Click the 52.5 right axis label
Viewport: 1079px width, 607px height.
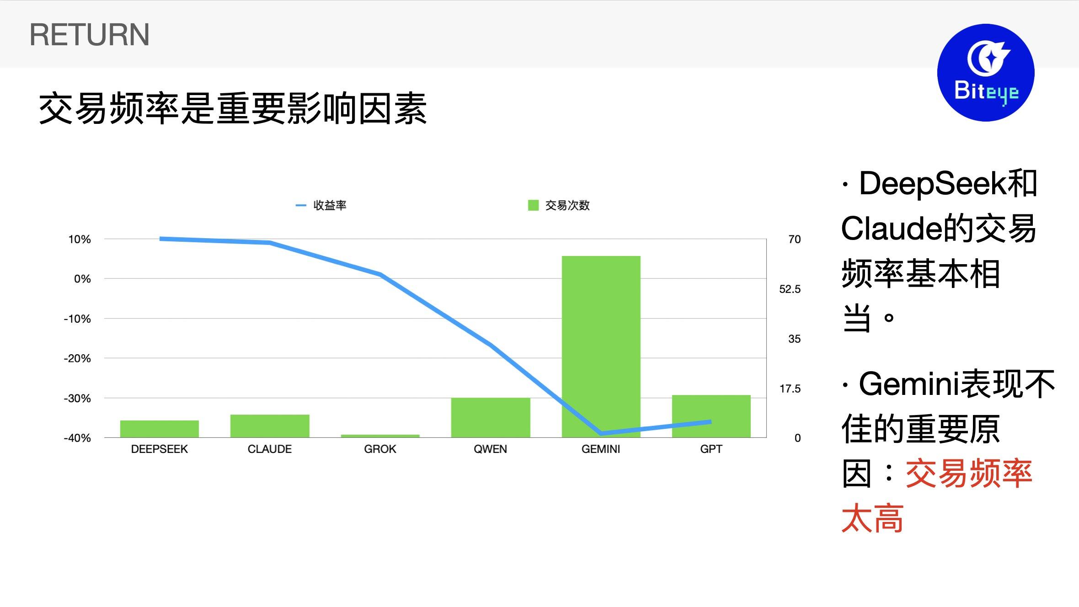[x=790, y=289]
